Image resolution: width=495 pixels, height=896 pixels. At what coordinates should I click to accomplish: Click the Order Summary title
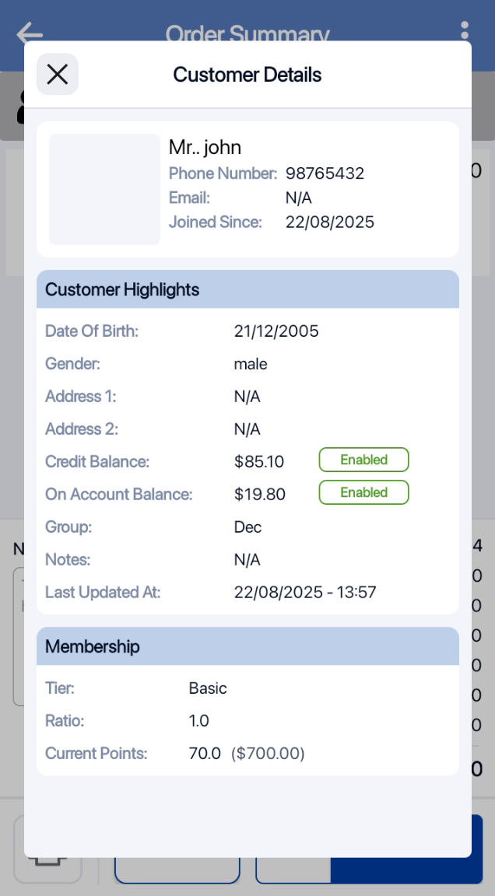coord(247,33)
